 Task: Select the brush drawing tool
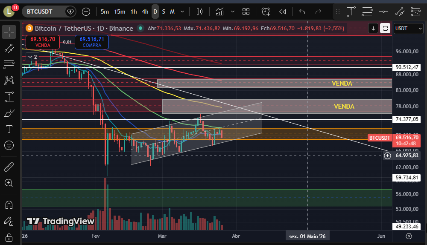pos(9,113)
